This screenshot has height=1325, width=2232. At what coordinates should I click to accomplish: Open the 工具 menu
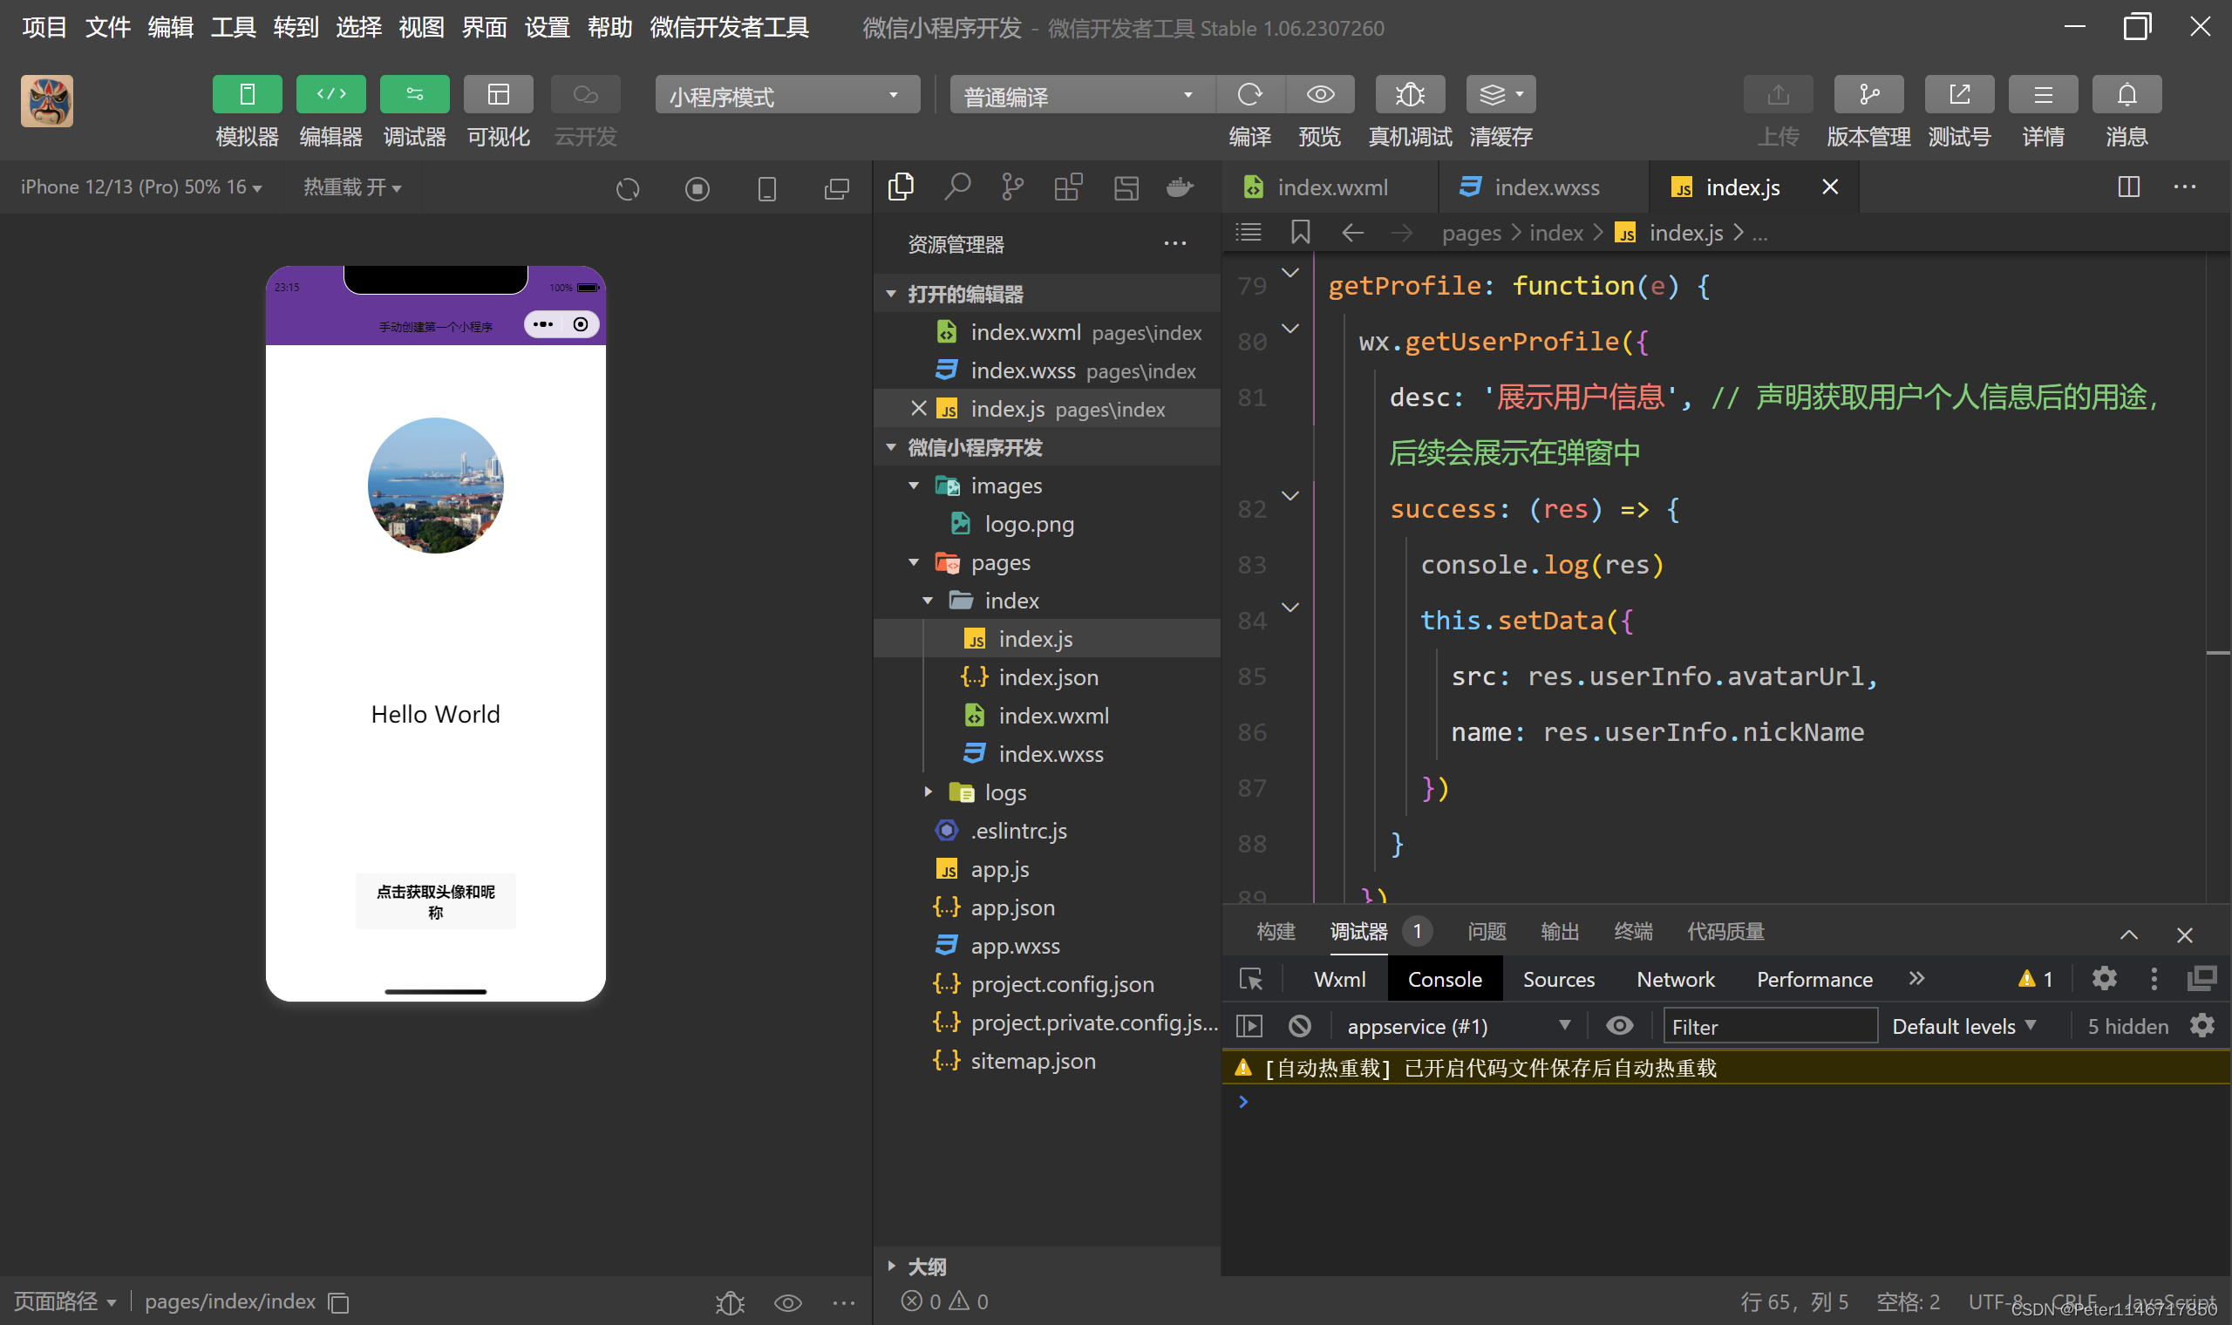pyautogui.click(x=233, y=28)
